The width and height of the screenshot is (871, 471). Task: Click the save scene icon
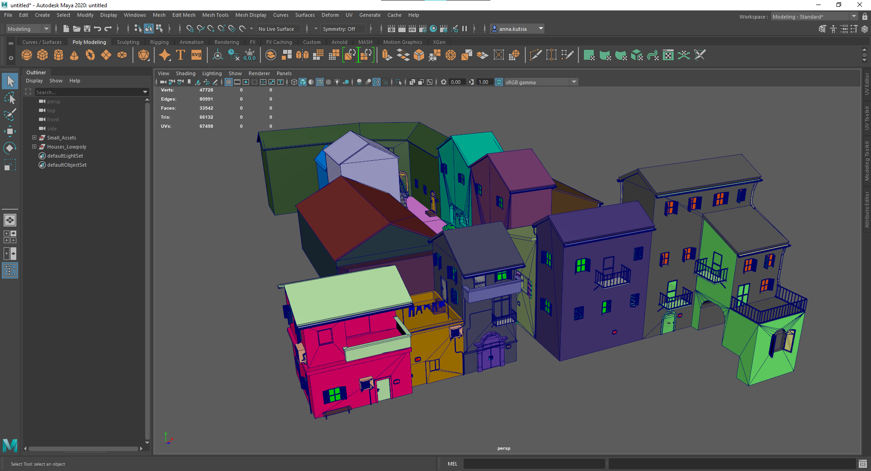tap(87, 29)
